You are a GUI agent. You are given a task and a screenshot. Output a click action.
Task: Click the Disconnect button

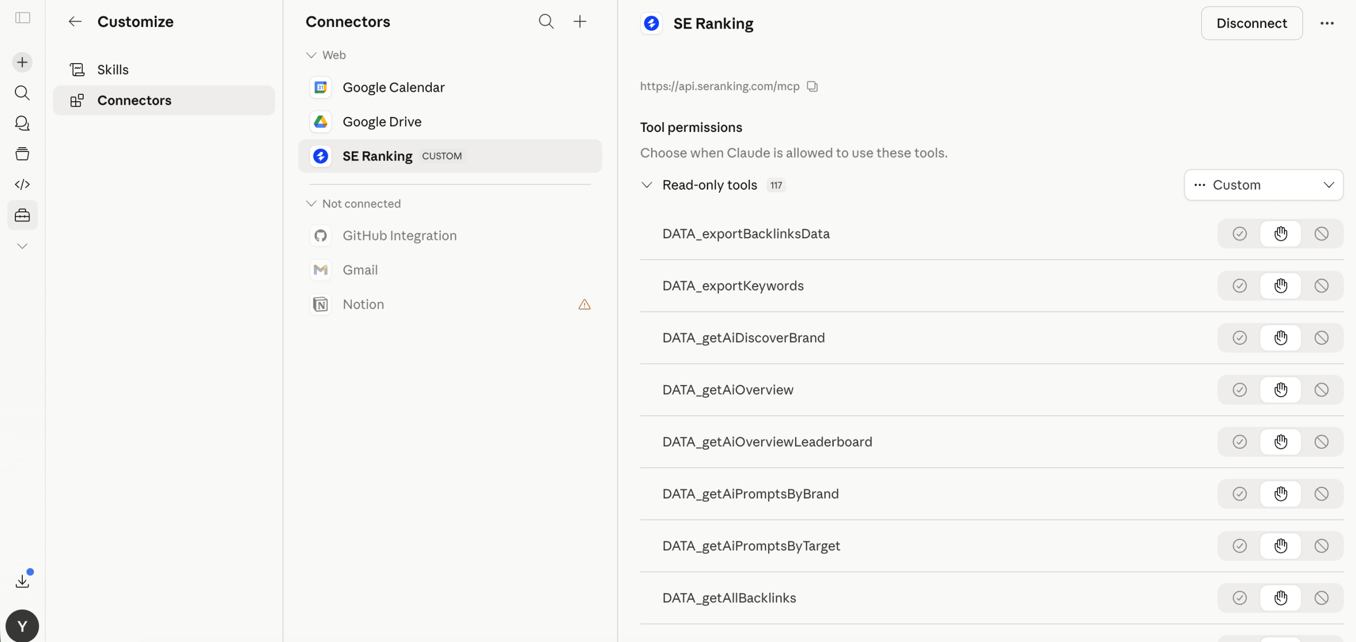(1251, 23)
